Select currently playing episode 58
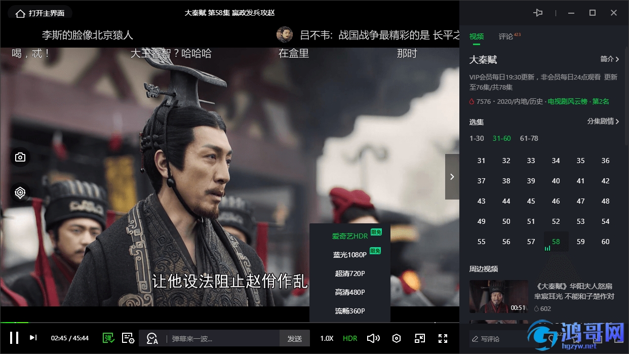This screenshot has width=629, height=354. pyautogui.click(x=556, y=242)
